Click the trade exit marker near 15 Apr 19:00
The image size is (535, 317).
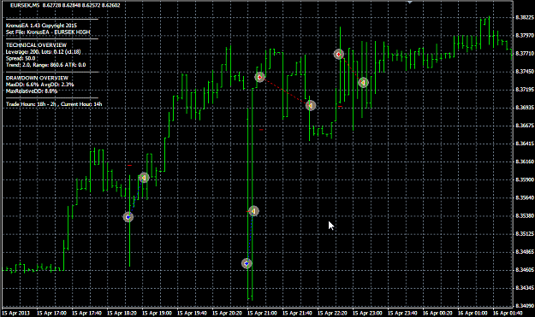tap(144, 178)
